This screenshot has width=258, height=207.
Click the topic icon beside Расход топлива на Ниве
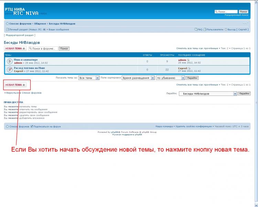(10, 69)
